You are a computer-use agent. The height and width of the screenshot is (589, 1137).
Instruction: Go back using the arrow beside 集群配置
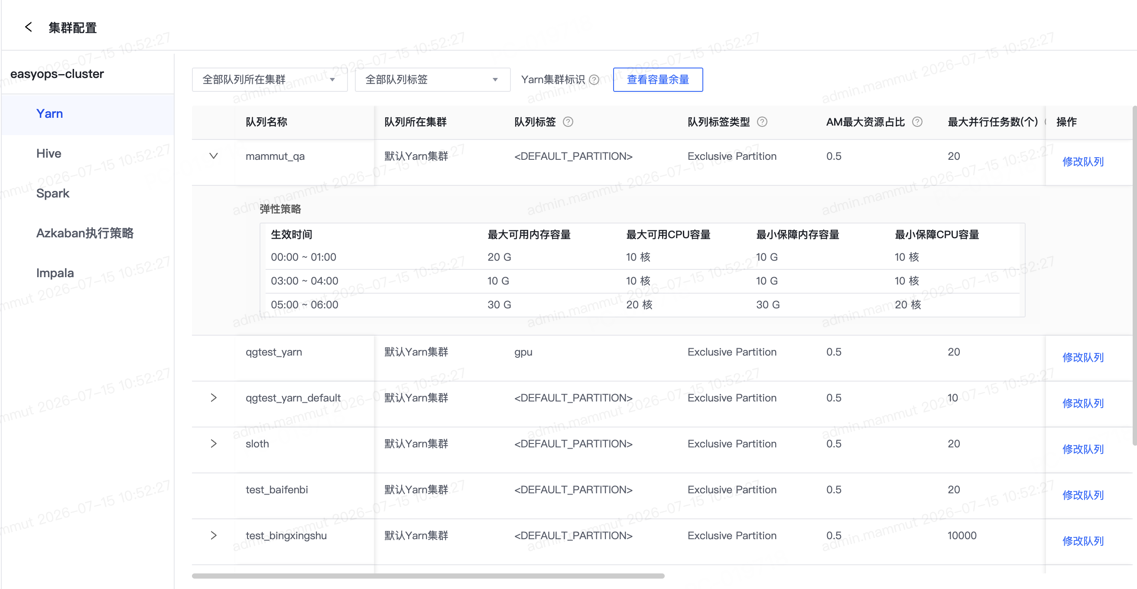(x=28, y=27)
